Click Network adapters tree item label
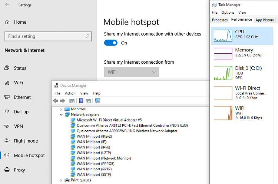 pyautogui.click(x=85, y=114)
